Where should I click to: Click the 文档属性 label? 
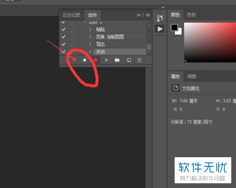(191, 89)
